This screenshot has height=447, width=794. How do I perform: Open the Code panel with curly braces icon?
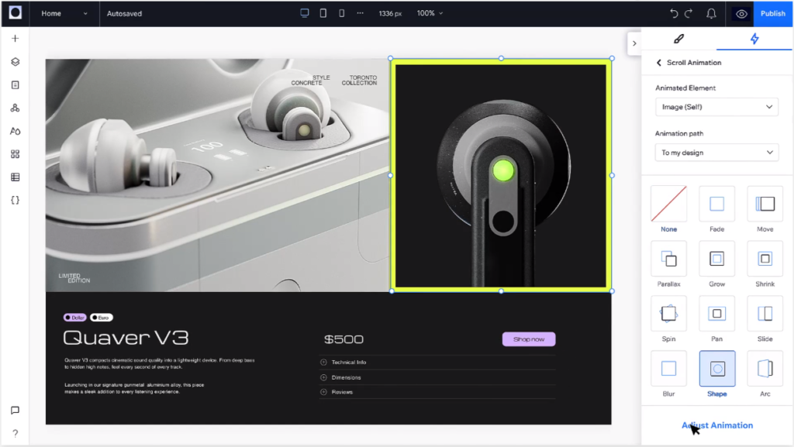tap(14, 199)
